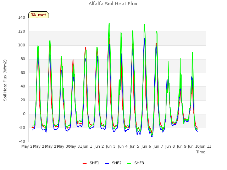Click the green Jun 3 peak near 130
This screenshot has width=227, height=170.
coord(109,23)
